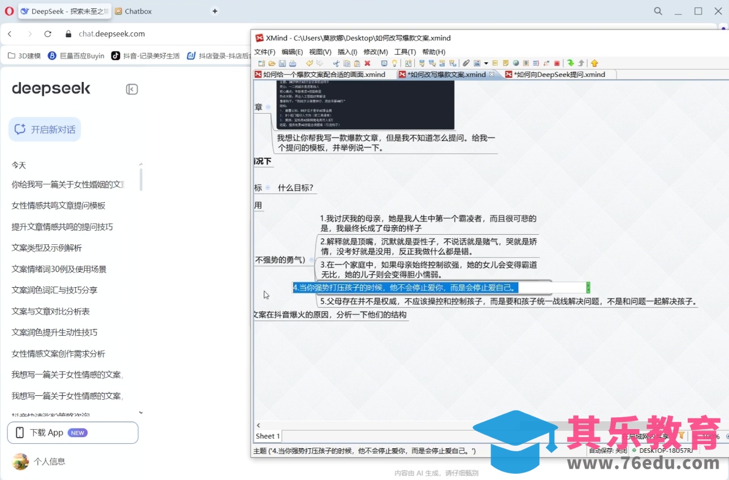
Task: Click the 开启新对话 button
Action: tap(45, 129)
